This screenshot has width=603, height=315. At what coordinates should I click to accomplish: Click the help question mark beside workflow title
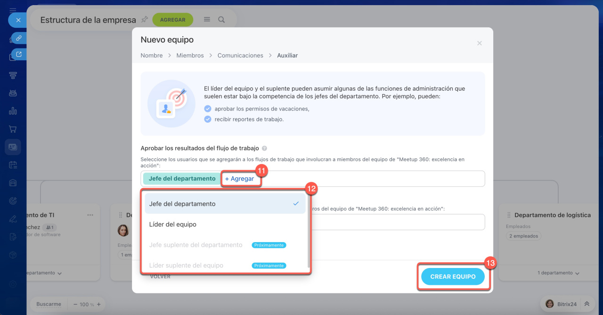point(264,148)
